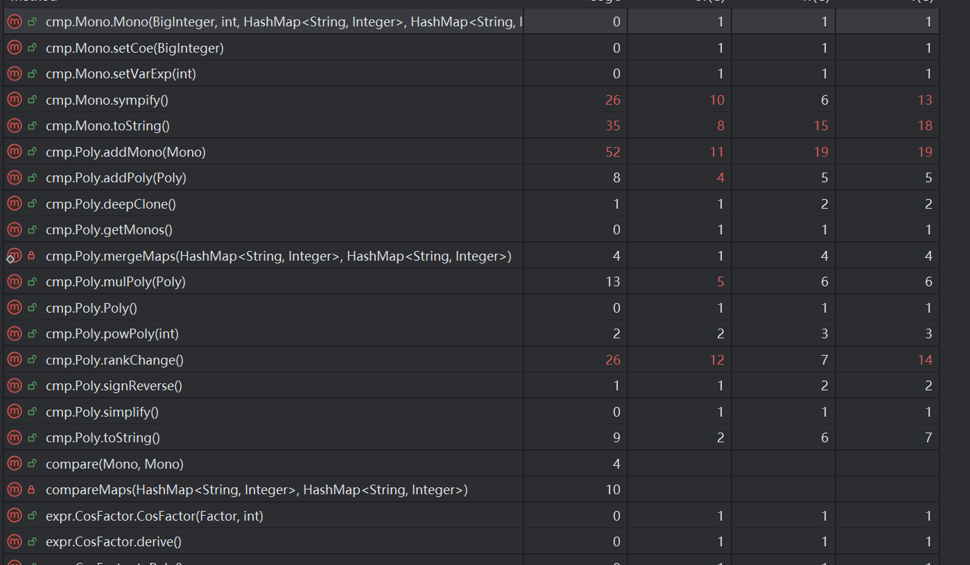Select the cmp.Poly.mulPoly(Poly) method name
Screen dimensions: 970x565
point(116,282)
